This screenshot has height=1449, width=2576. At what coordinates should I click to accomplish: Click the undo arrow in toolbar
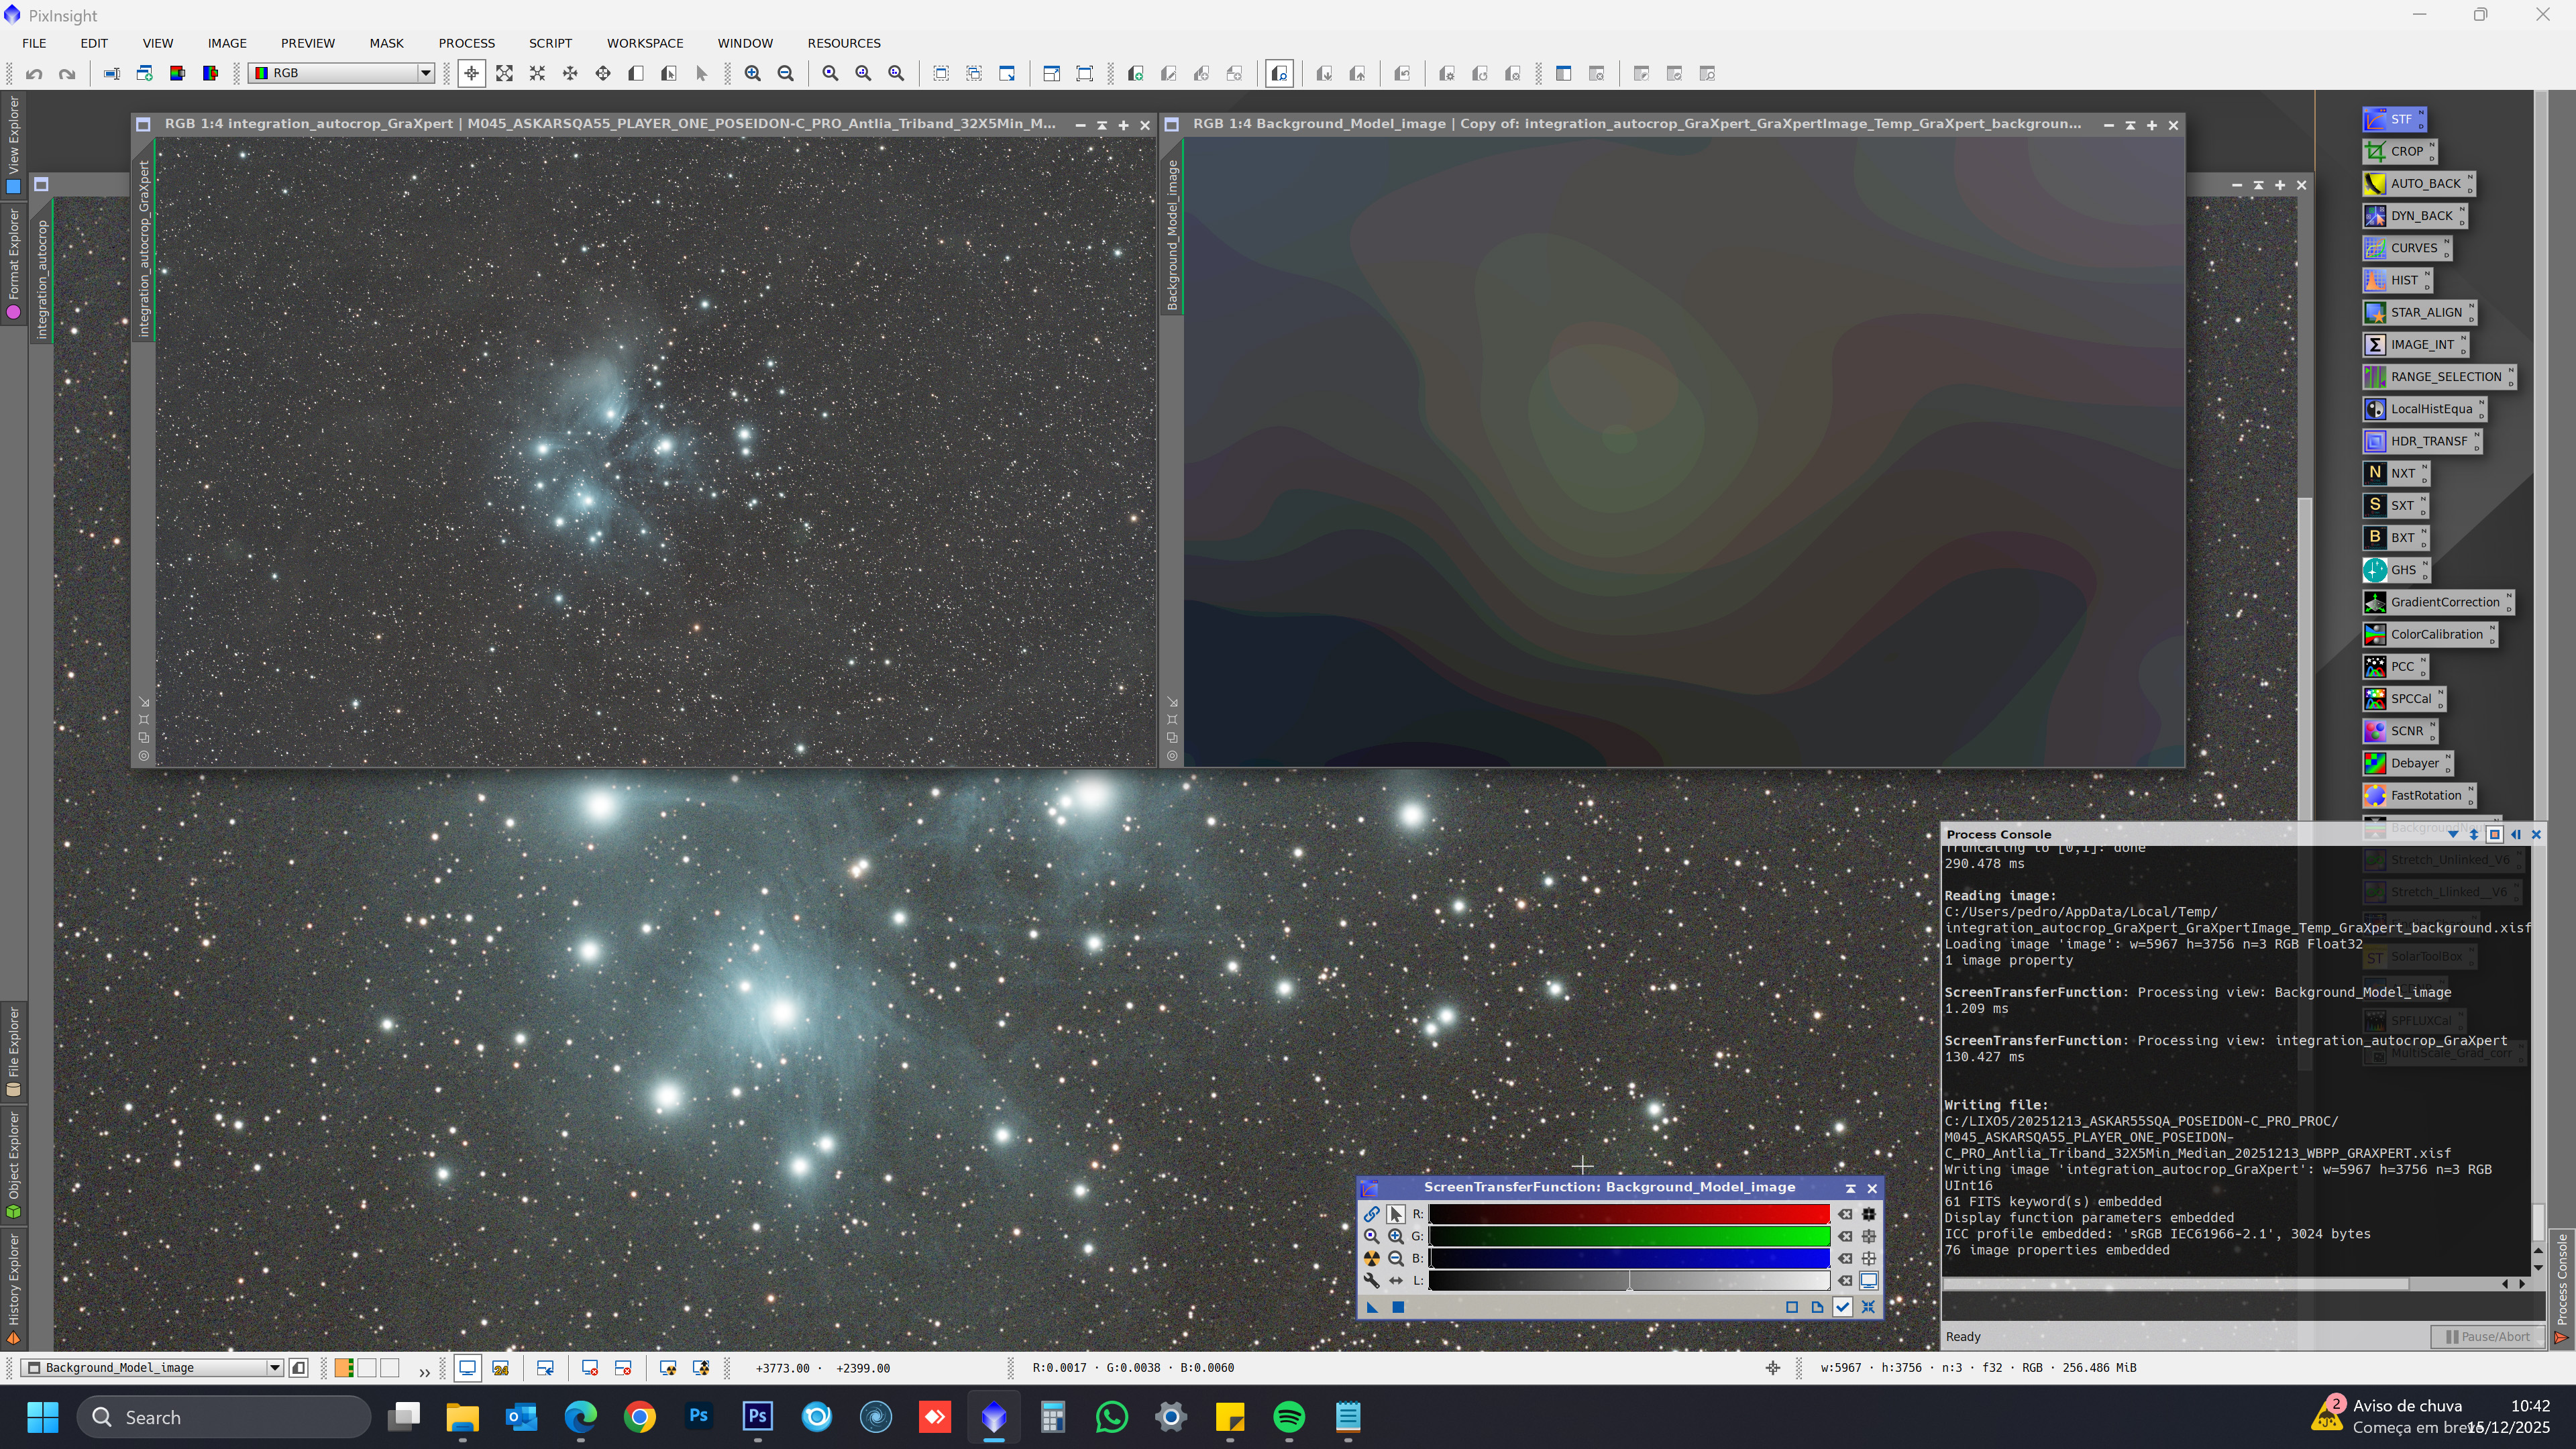[x=34, y=73]
